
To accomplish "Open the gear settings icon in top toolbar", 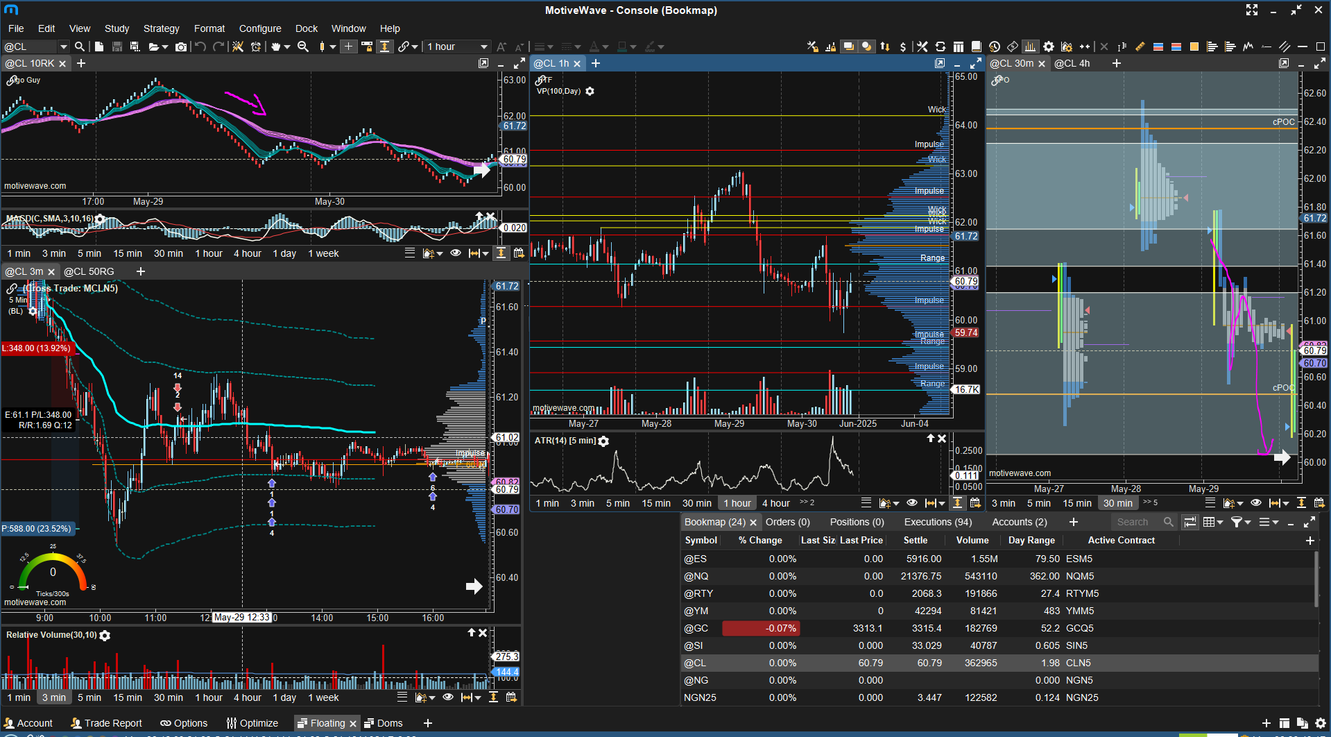I will pos(1049,46).
